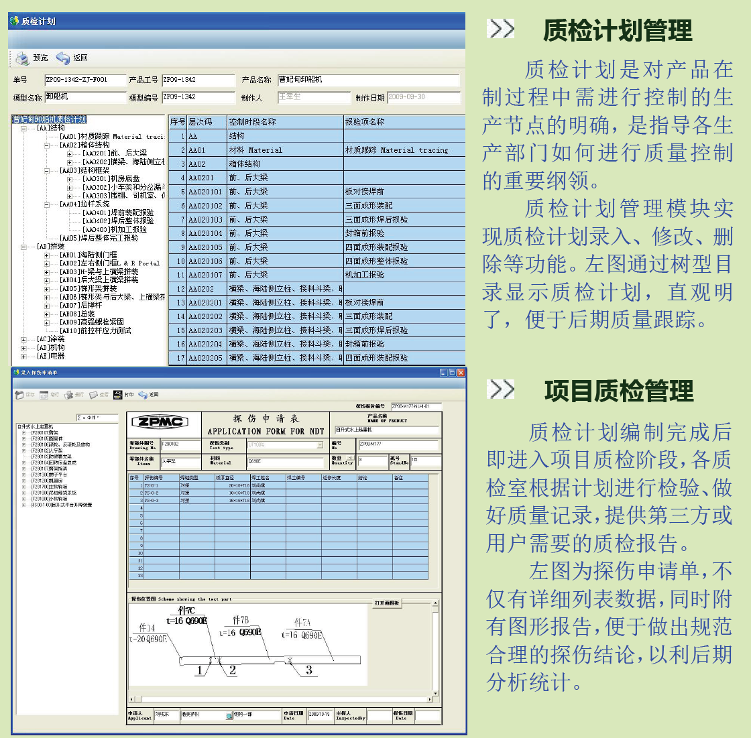Open the Test type UT100% dropdown
Screen dimensions: 751x738
[320, 444]
